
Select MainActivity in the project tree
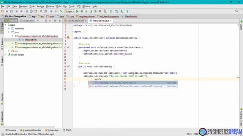[x=30, y=40]
